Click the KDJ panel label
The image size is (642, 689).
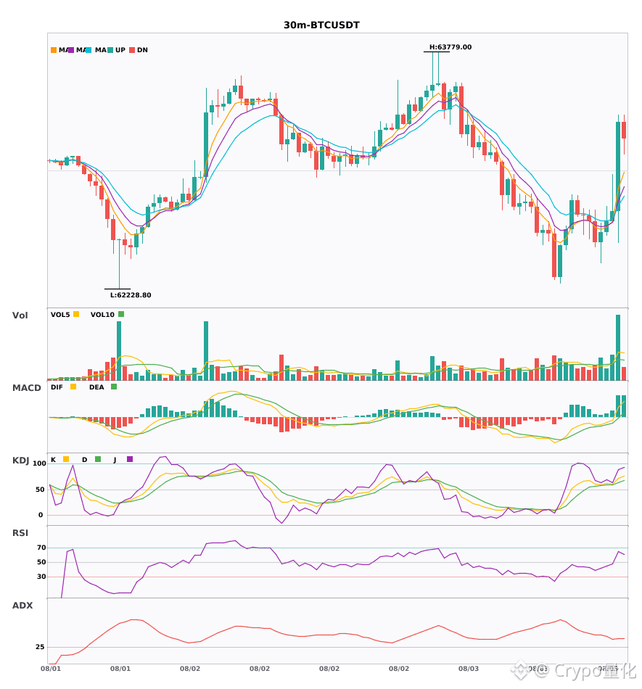click(20, 461)
